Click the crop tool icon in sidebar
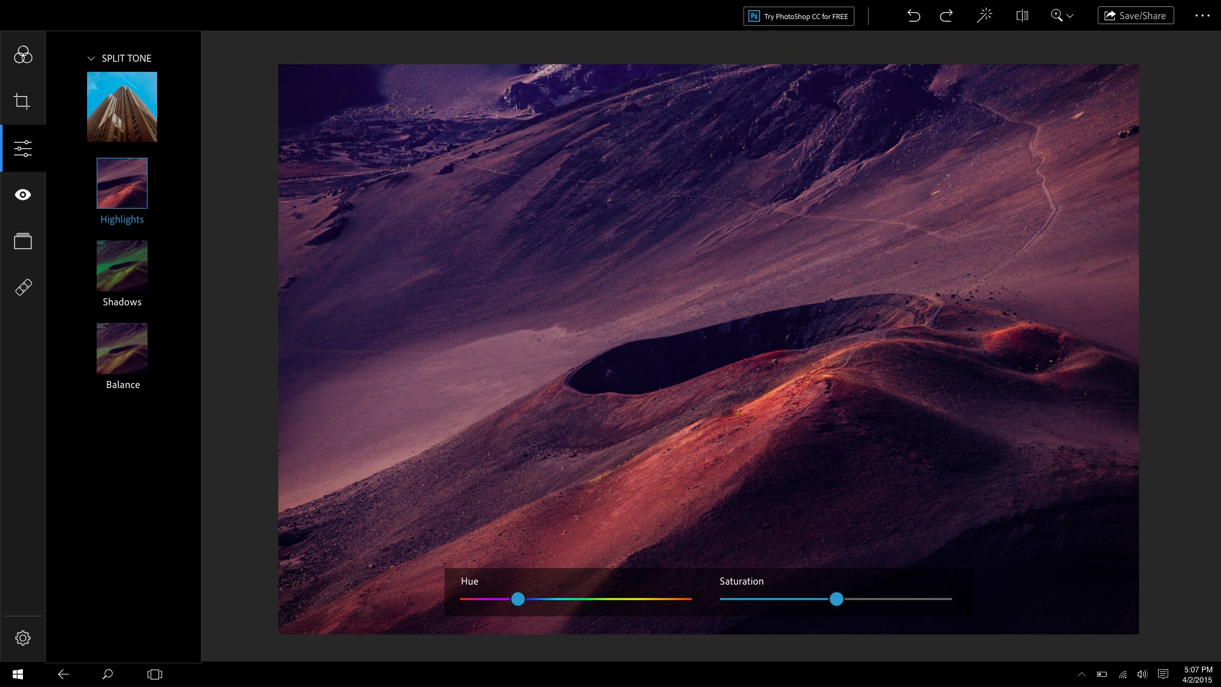The height and width of the screenshot is (687, 1221). click(23, 101)
